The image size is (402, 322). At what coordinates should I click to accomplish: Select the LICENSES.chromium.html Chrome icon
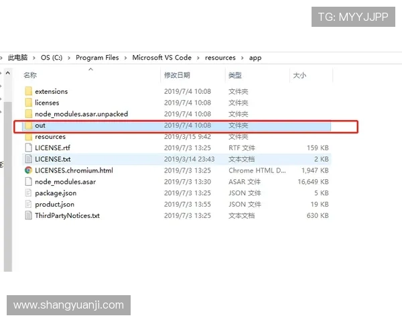(x=28, y=170)
